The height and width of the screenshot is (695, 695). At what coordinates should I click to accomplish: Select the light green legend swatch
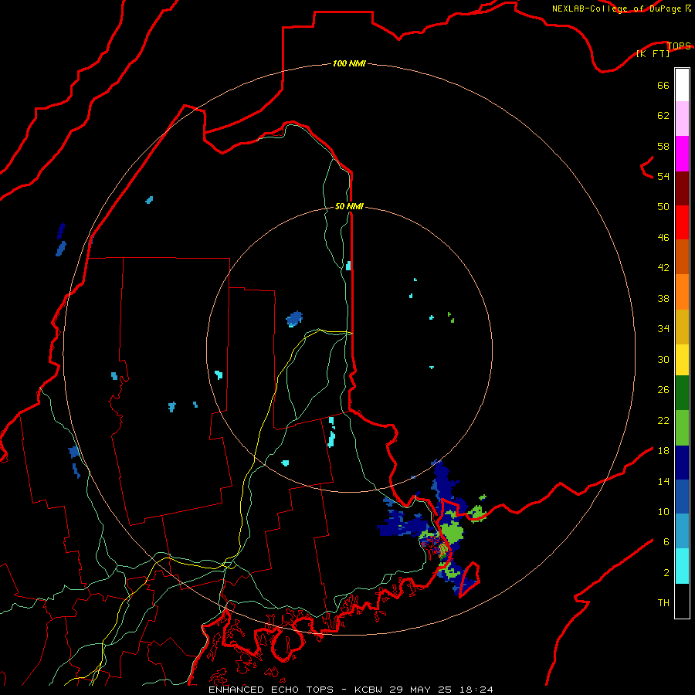[682, 428]
